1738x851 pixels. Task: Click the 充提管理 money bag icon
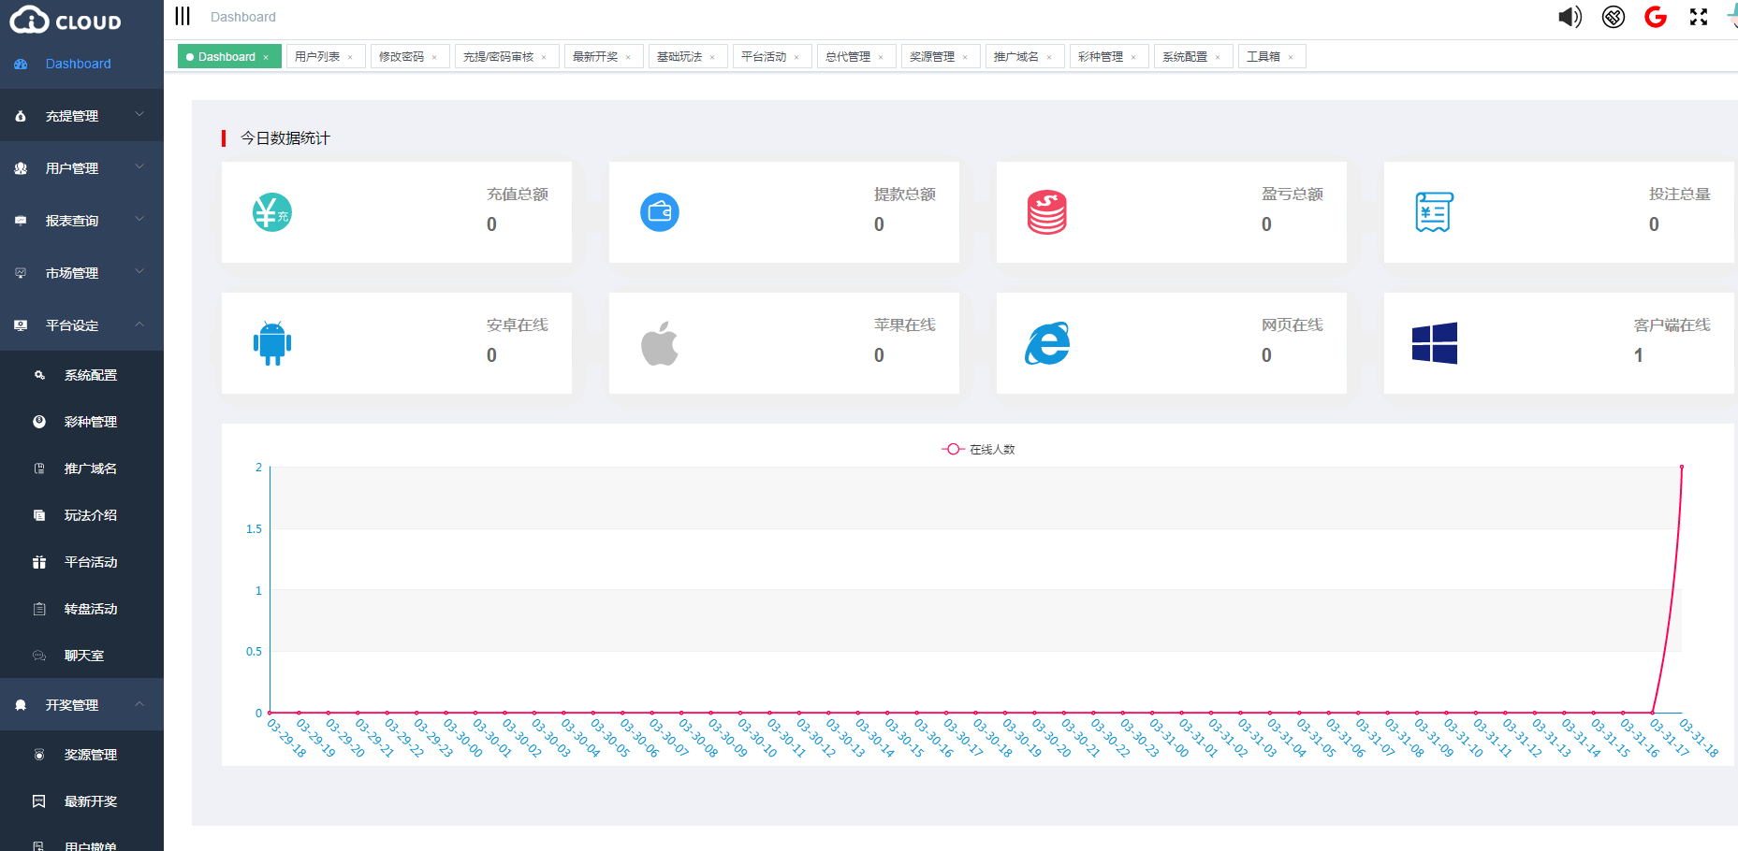point(21,116)
